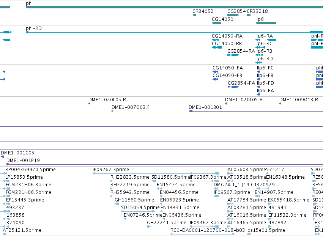Click the Ilp6-PC protein label
The width and height of the screenshot is (323, 236).
coord(265,68)
